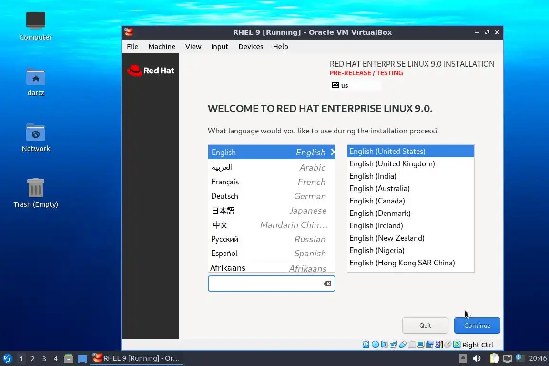The image size is (549, 366).
Task: Click the Continue button
Action: [x=477, y=325]
